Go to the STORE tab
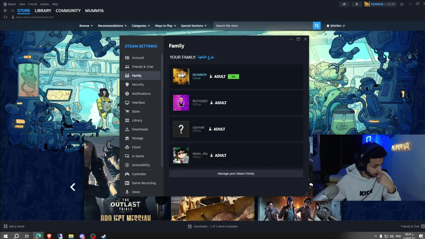The width and height of the screenshot is (425, 239). pyautogui.click(x=24, y=11)
